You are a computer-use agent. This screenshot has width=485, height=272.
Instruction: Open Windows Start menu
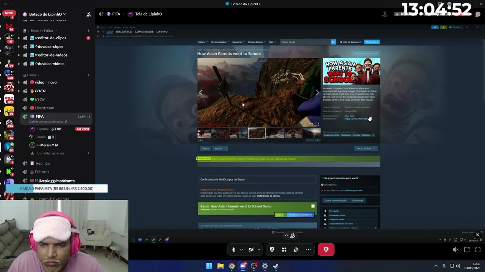pyautogui.click(x=209, y=266)
